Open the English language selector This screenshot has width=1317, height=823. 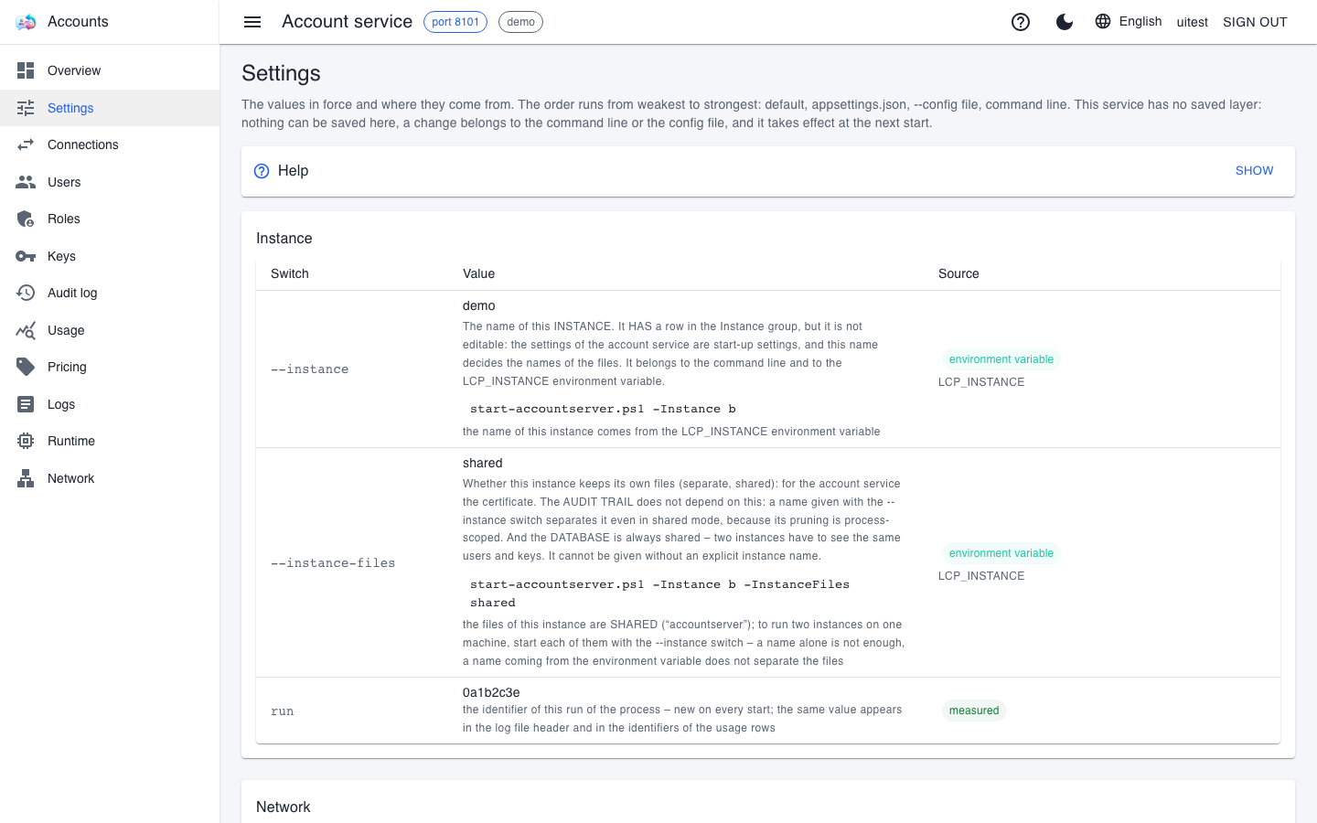coord(1129,22)
